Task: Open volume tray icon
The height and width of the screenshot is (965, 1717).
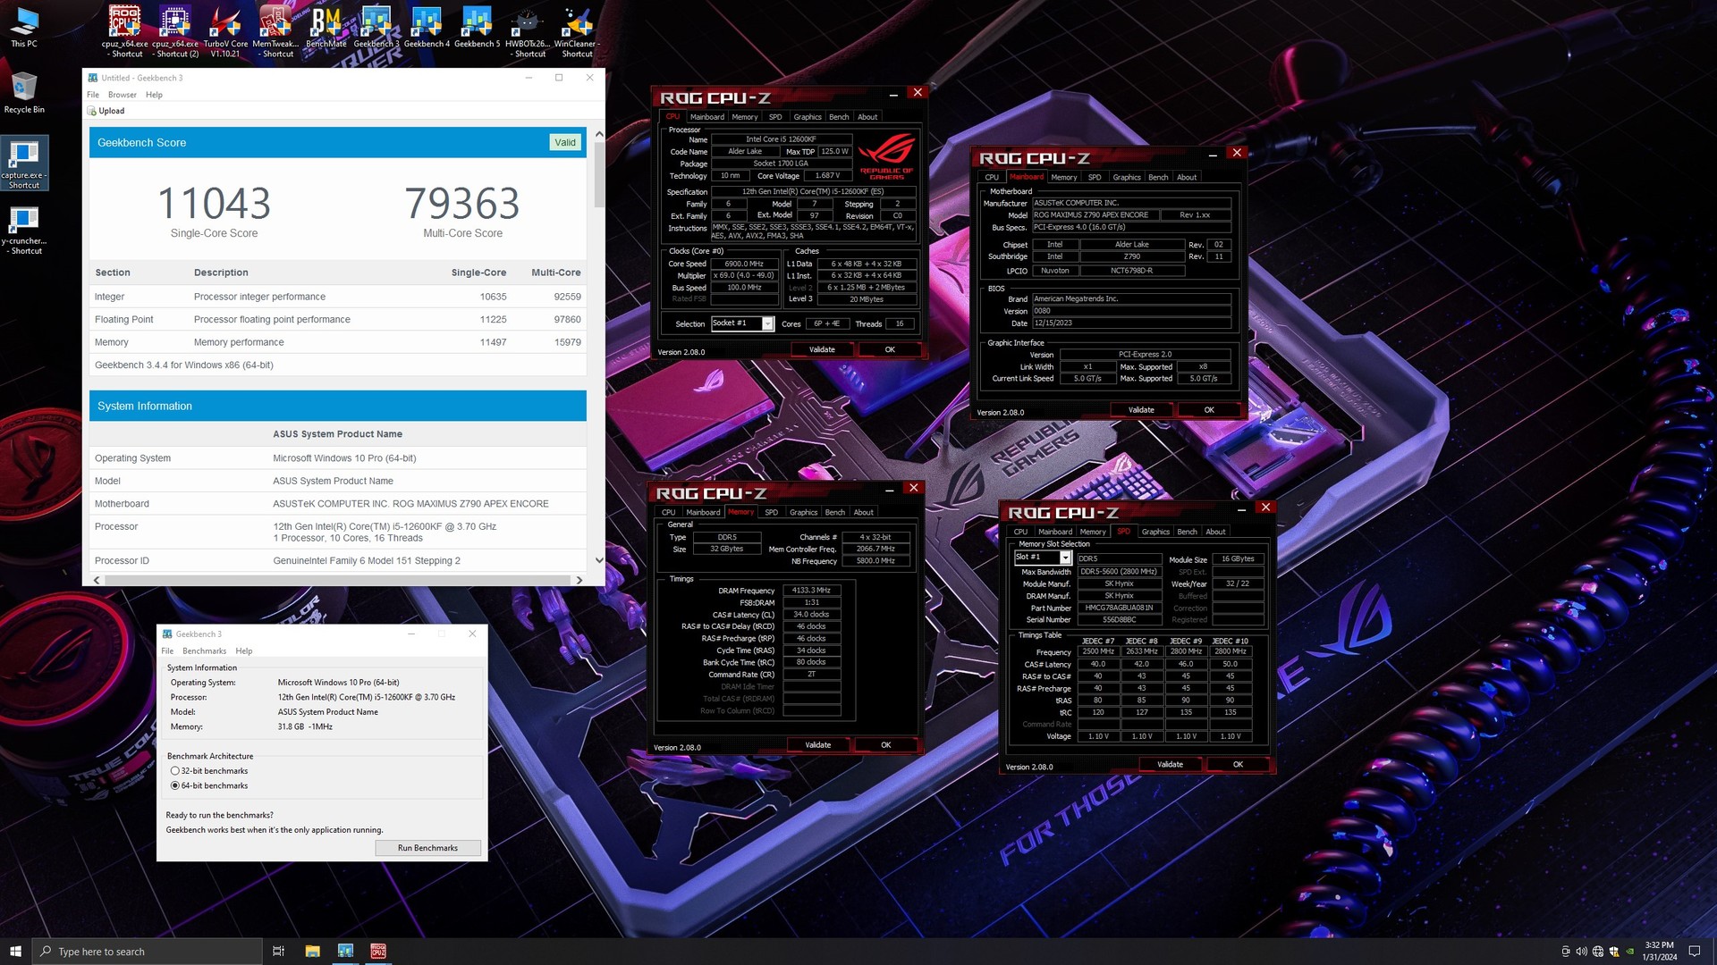Action: pyautogui.click(x=1581, y=951)
